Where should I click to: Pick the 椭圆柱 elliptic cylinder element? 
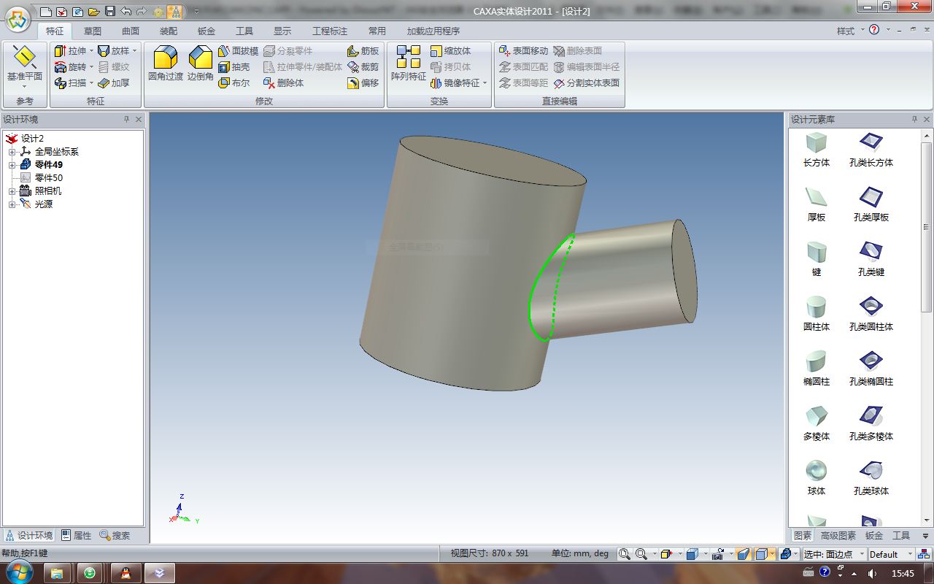tap(817, 368)
